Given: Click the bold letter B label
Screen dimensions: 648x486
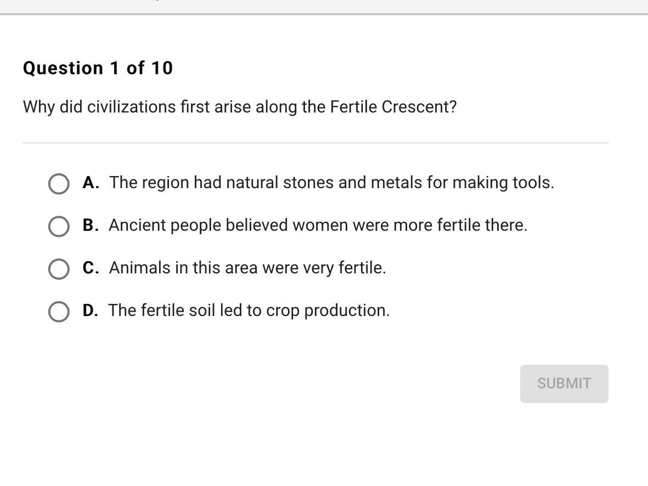Looking at the screenshot, I should pyautogui.click(x=91, y=225).
